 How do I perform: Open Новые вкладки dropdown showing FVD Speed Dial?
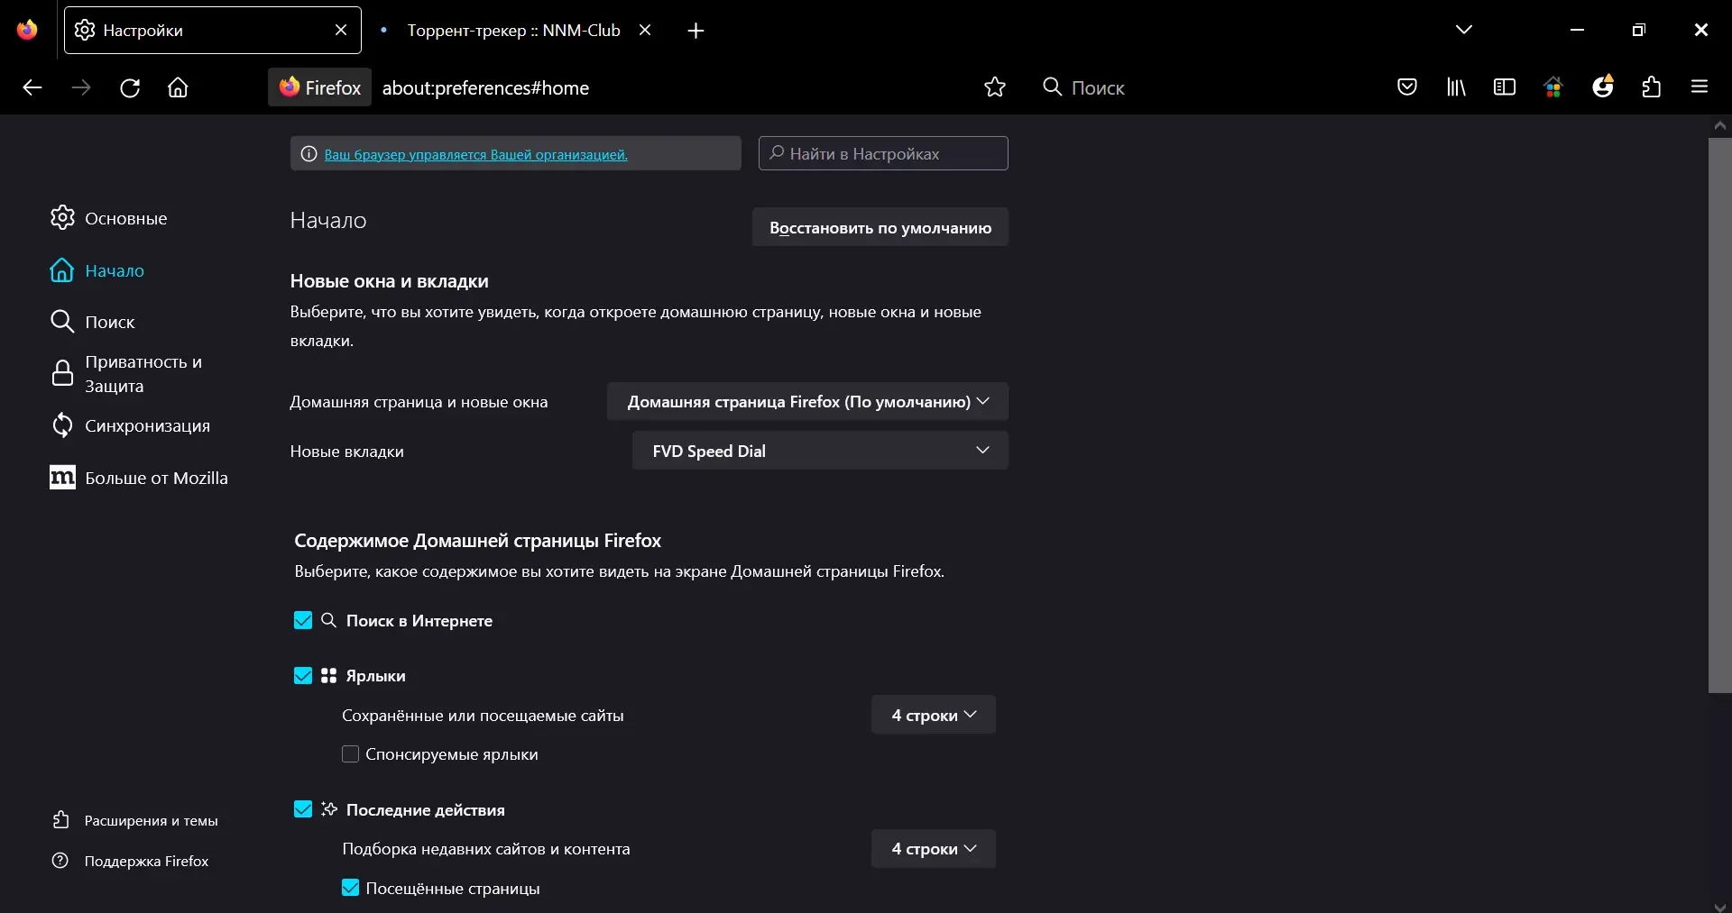pos(820,451)
